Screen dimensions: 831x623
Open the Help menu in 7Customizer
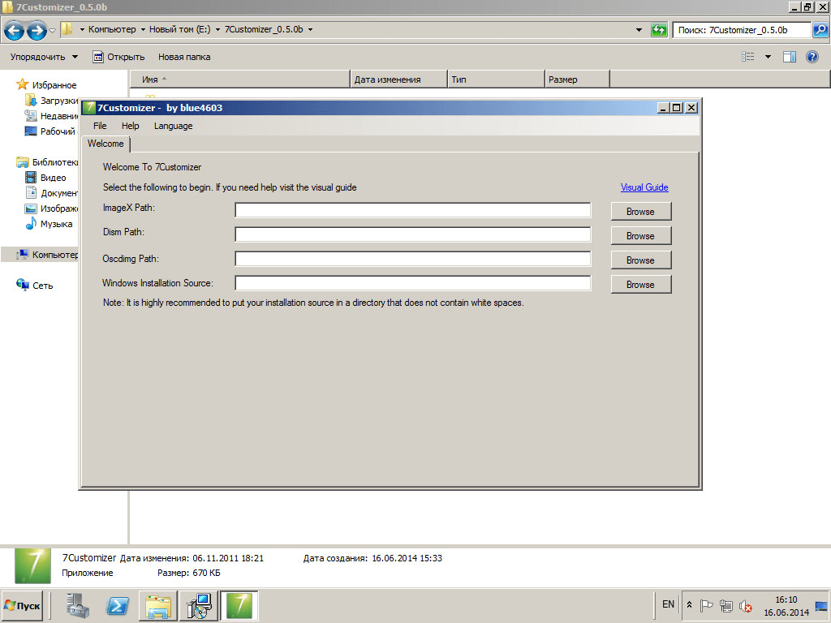(130, 126)
